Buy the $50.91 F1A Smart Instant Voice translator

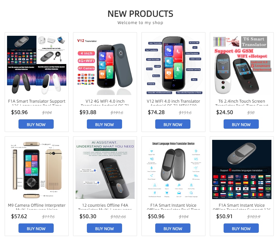tap(241, 228)
